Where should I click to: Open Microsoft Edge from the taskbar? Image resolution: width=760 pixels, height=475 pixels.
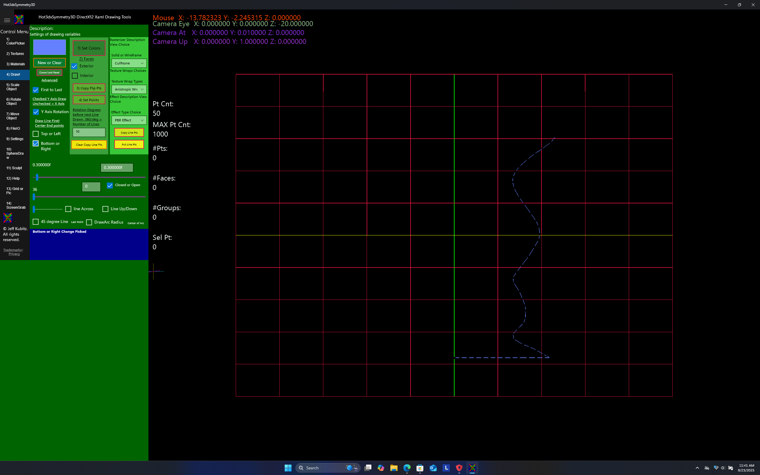pyautogui.click(x=407, y=468)
